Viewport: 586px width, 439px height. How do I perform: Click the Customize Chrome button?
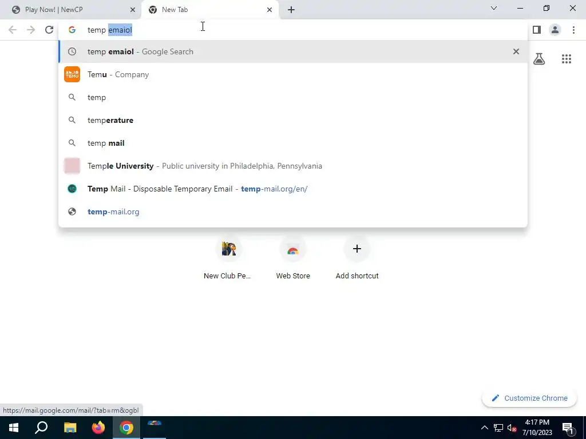(x=529, y=398)
